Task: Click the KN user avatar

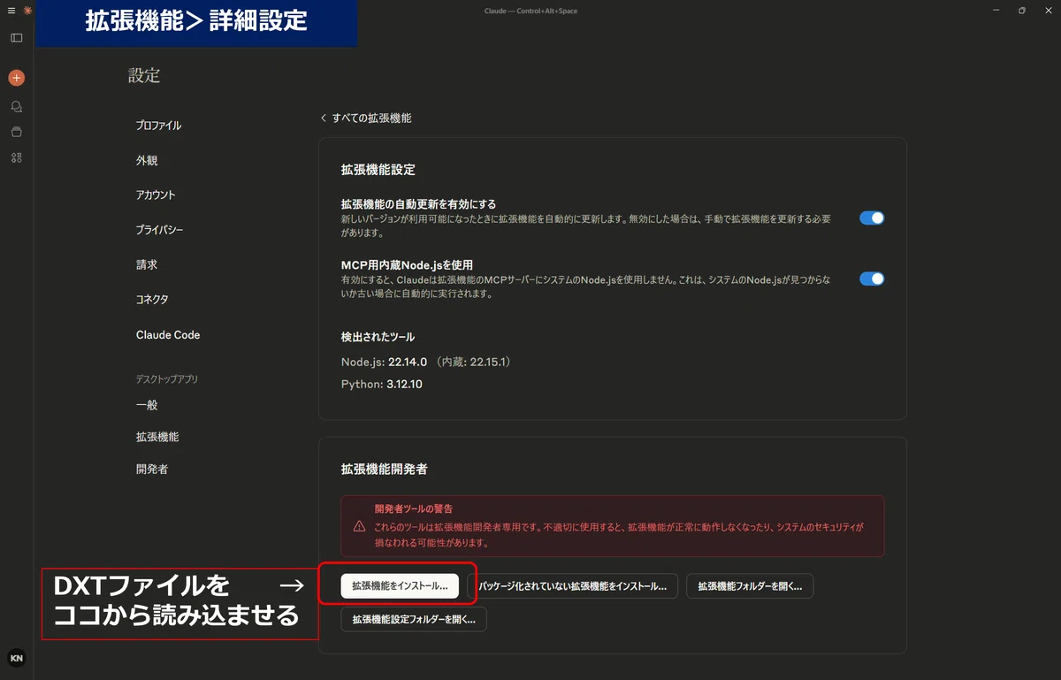Action: (16, 658)
